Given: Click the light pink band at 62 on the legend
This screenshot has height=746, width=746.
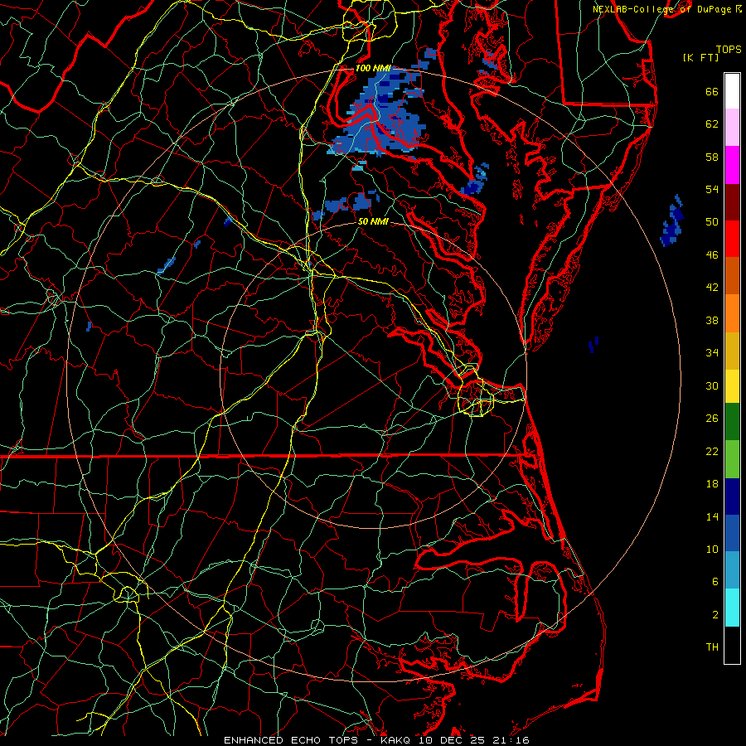Looking at the screenshot, I should click(732, 127).
